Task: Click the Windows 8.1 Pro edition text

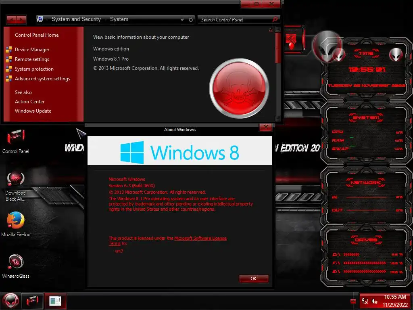Action: click(111, 59)
